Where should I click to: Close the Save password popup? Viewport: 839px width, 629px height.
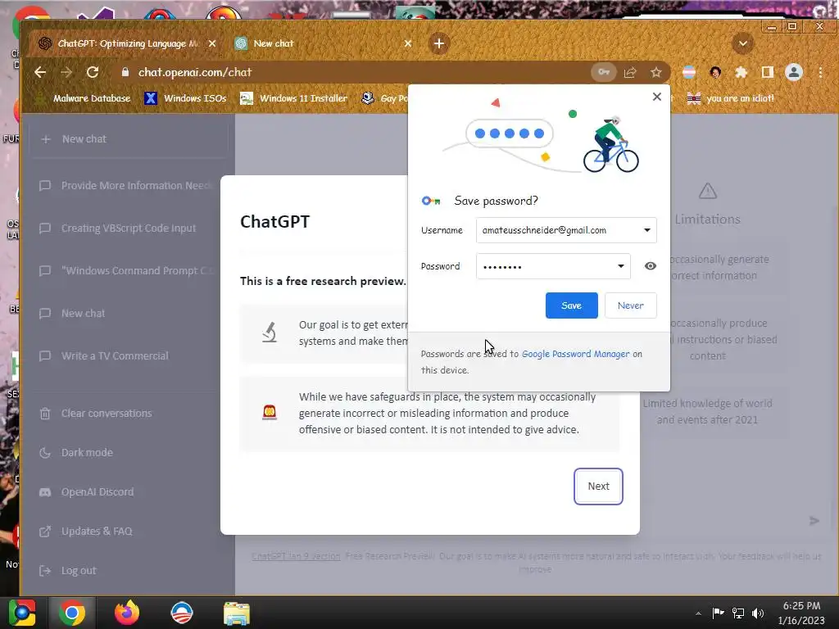pyautogui.click(x=657, y=97)
